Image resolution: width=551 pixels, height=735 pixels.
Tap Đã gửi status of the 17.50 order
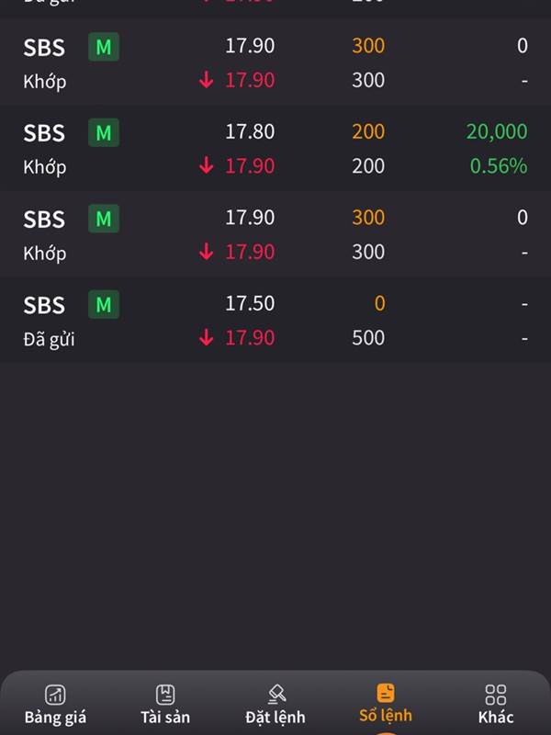click(x=50, y=339)
